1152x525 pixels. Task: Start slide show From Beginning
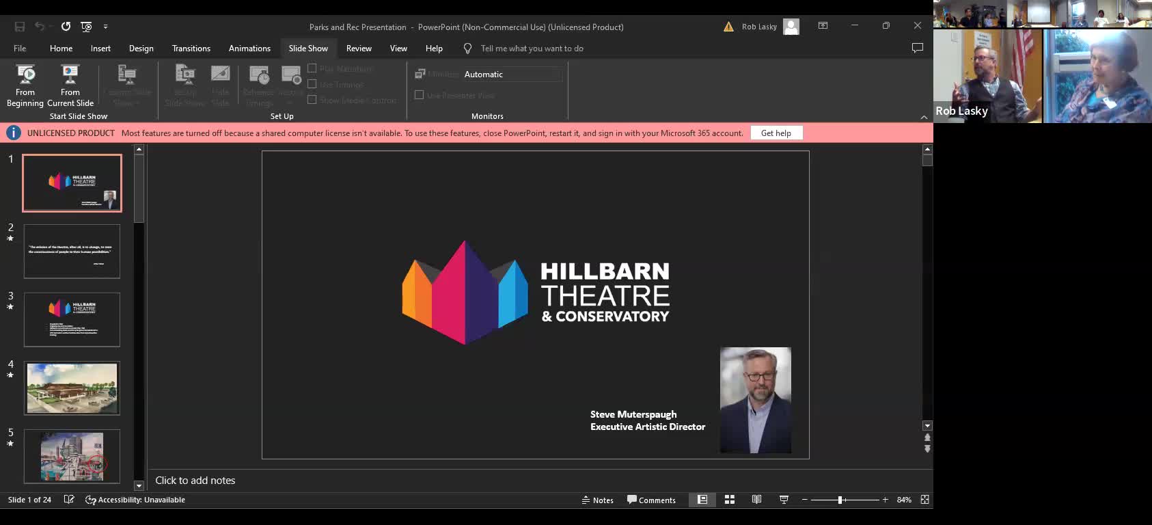pos(25,85)
